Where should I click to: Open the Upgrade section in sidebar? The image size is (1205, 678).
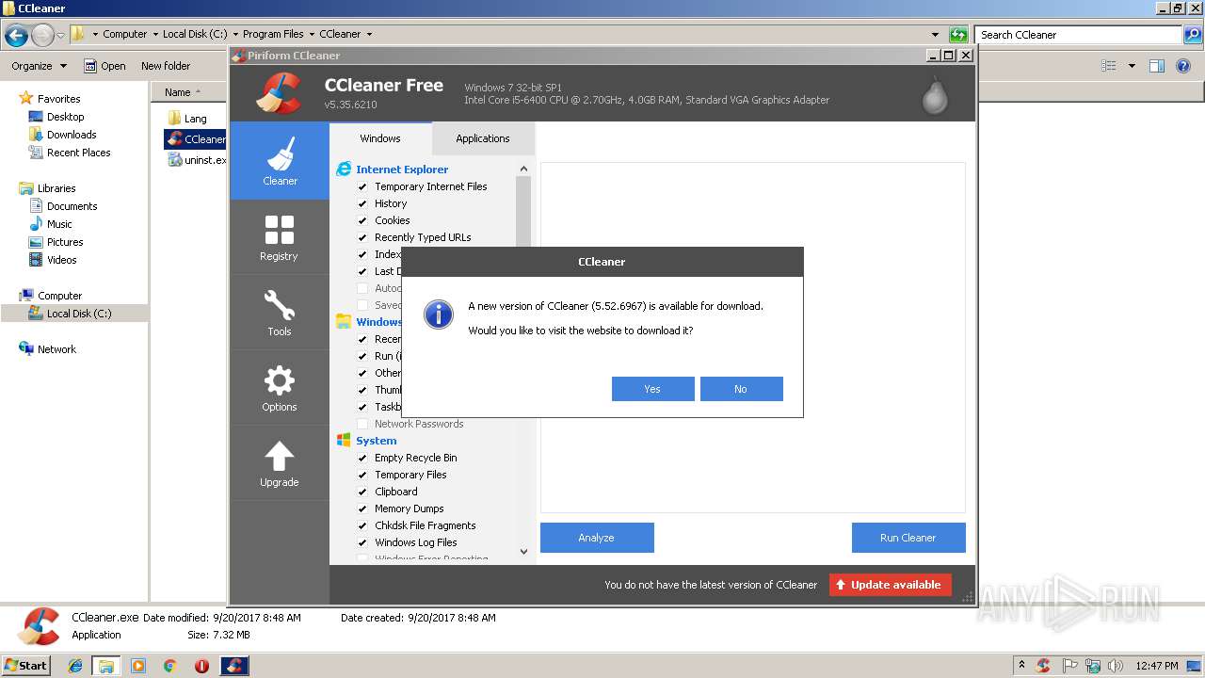(280, 463)
